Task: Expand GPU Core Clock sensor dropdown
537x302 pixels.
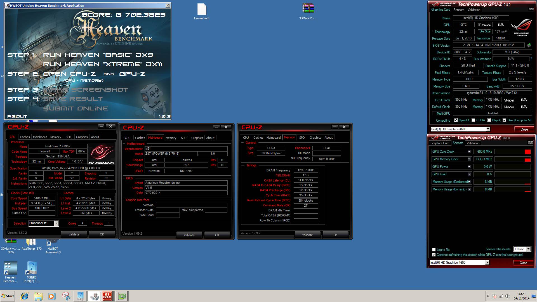Action: pyautogui.click(x=469, y=152)
